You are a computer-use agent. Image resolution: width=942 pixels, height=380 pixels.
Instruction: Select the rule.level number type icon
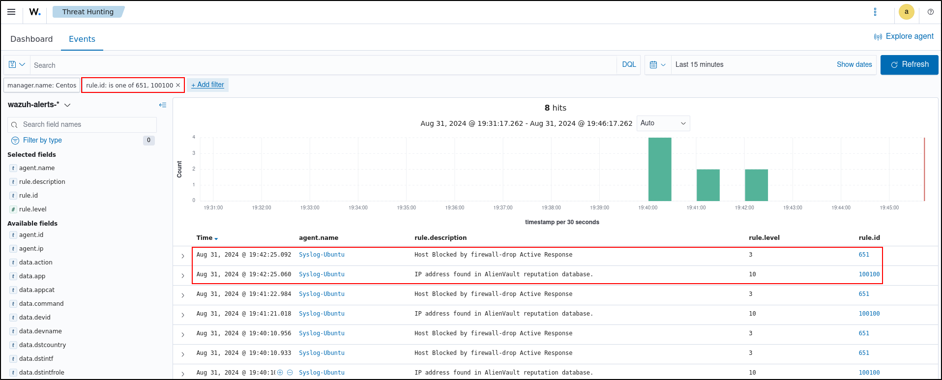(13, 209)
